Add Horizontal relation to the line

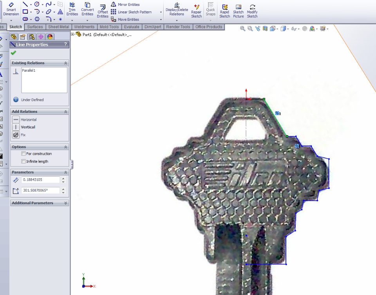24,119
